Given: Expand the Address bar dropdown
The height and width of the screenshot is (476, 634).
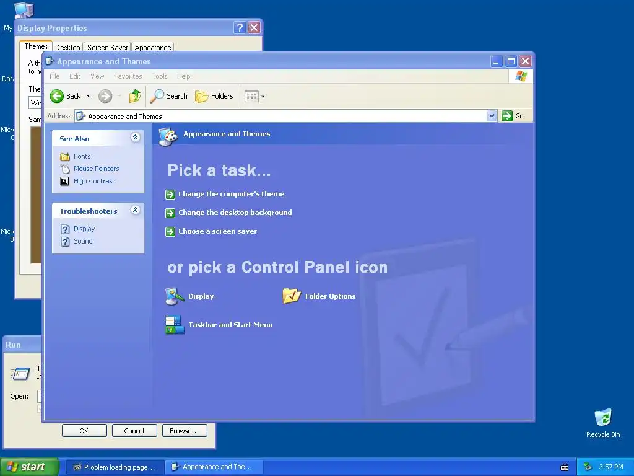Looking at the screenshot, I should point(492,116).
